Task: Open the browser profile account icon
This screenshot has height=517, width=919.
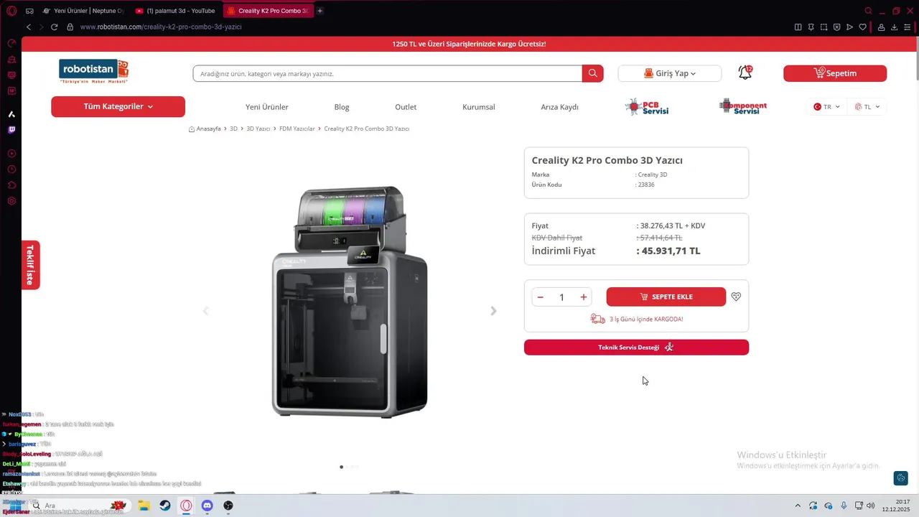Action: (x=881, y=27)
